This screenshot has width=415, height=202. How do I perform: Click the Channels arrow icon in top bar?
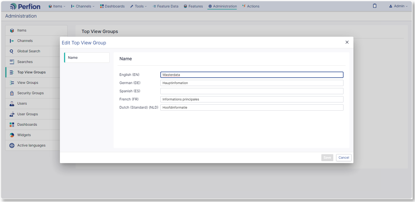pyautogui.click(x=73, y=6)
